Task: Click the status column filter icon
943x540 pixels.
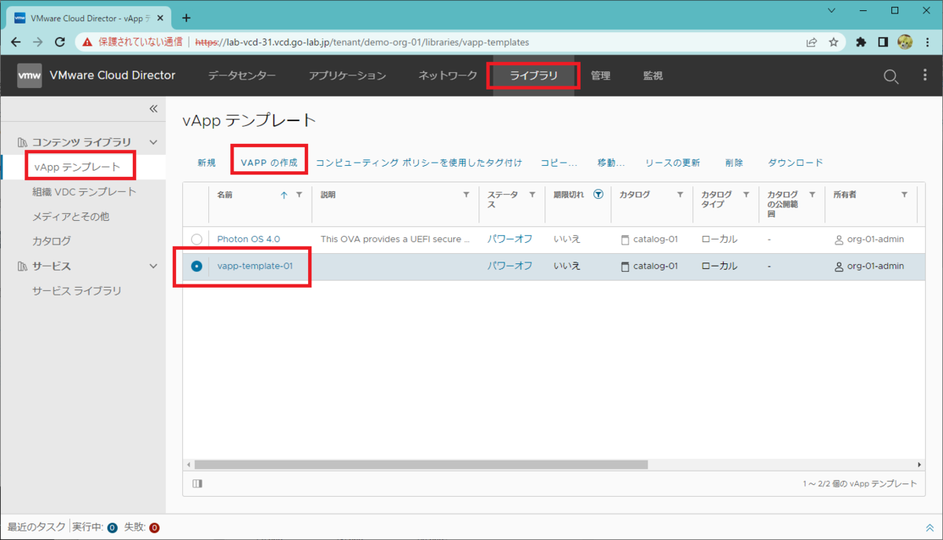Action: (532, 195)
